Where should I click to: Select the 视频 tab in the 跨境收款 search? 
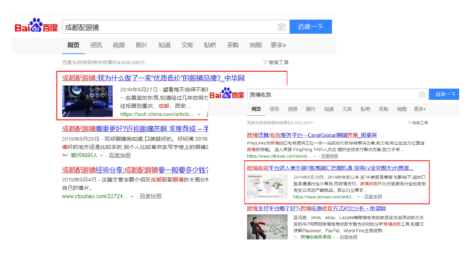click(292, 109)
